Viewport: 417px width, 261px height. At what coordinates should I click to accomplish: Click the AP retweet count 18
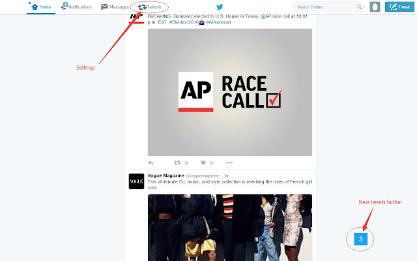186,163
